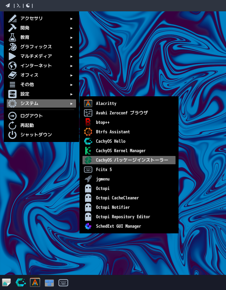
Task: Open Octopi Notifier entry
Action: point(129,207)
